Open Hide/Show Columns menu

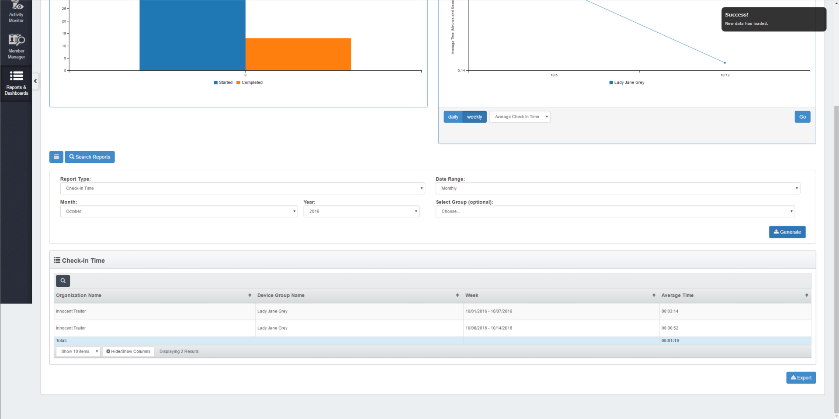pos(128,352)
